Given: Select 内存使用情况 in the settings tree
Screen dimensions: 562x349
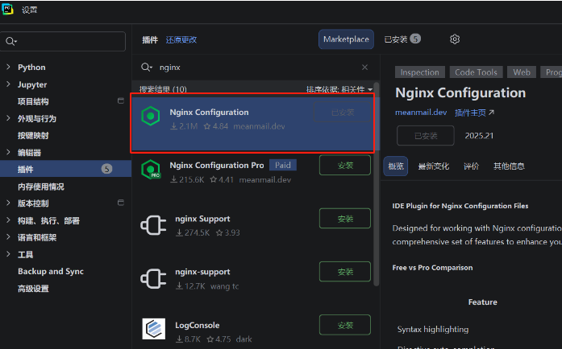Looking at the screenshot, I should pos(41,187).
